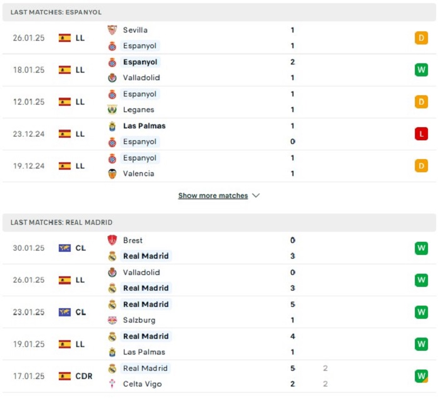The image size is (438, 399).
Task: Click the Las Palmas crest in 23.12.24 match
Action: 112,126
